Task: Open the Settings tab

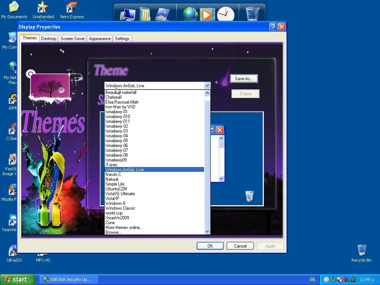Action: pos(122,39)
